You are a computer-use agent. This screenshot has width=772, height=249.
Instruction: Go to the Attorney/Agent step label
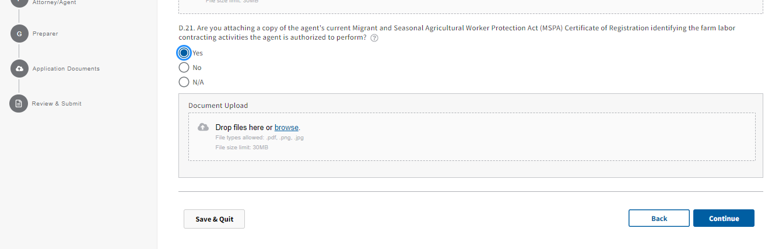coord(54,2)
